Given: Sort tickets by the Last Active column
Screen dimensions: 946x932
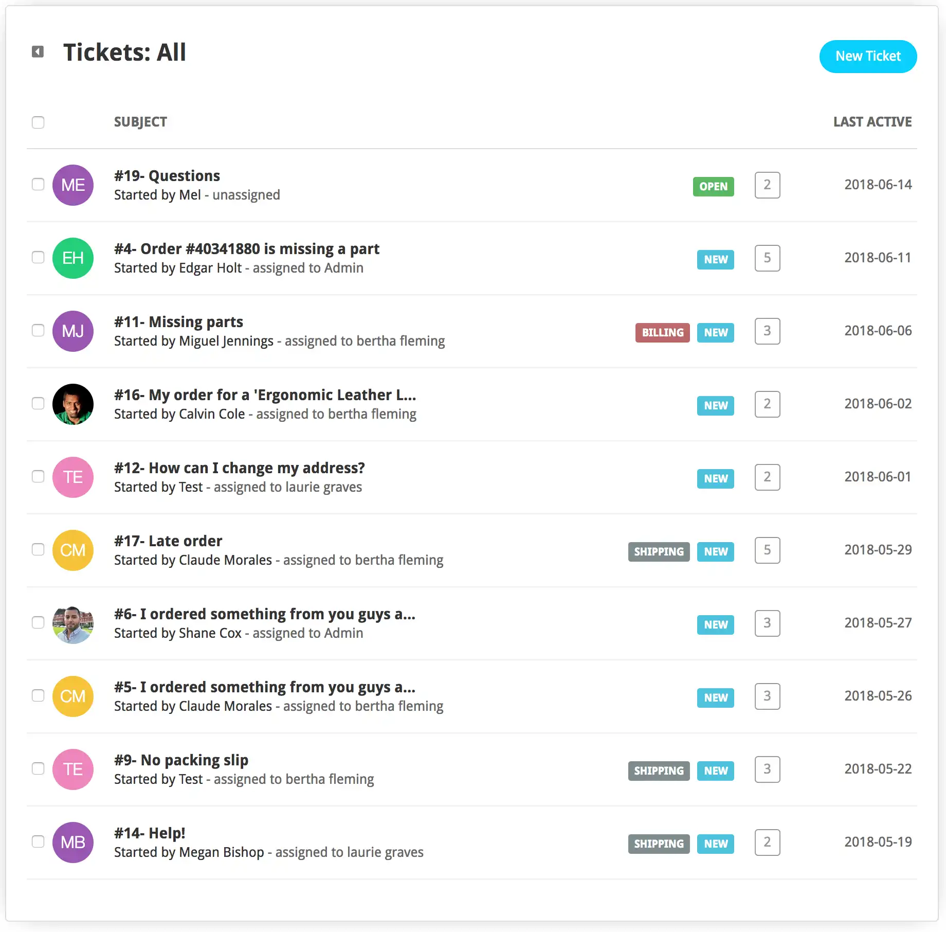Looking at the screenshot, I should coord(872,122).
